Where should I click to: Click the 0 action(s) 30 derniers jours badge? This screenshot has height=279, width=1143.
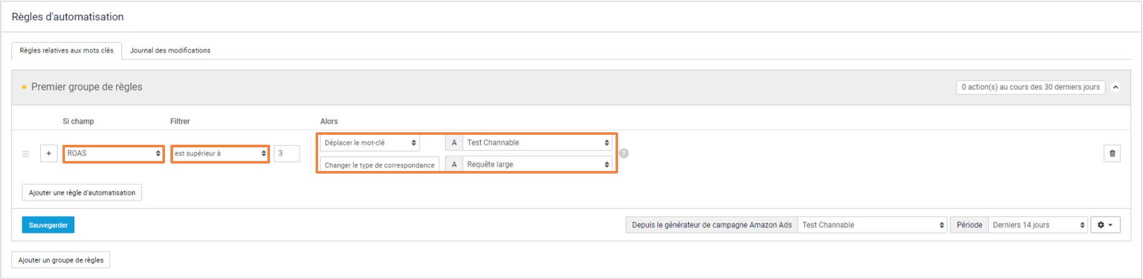click(x=1031, y=87)
